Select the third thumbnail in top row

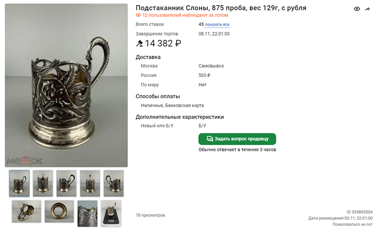click(66, 184)
